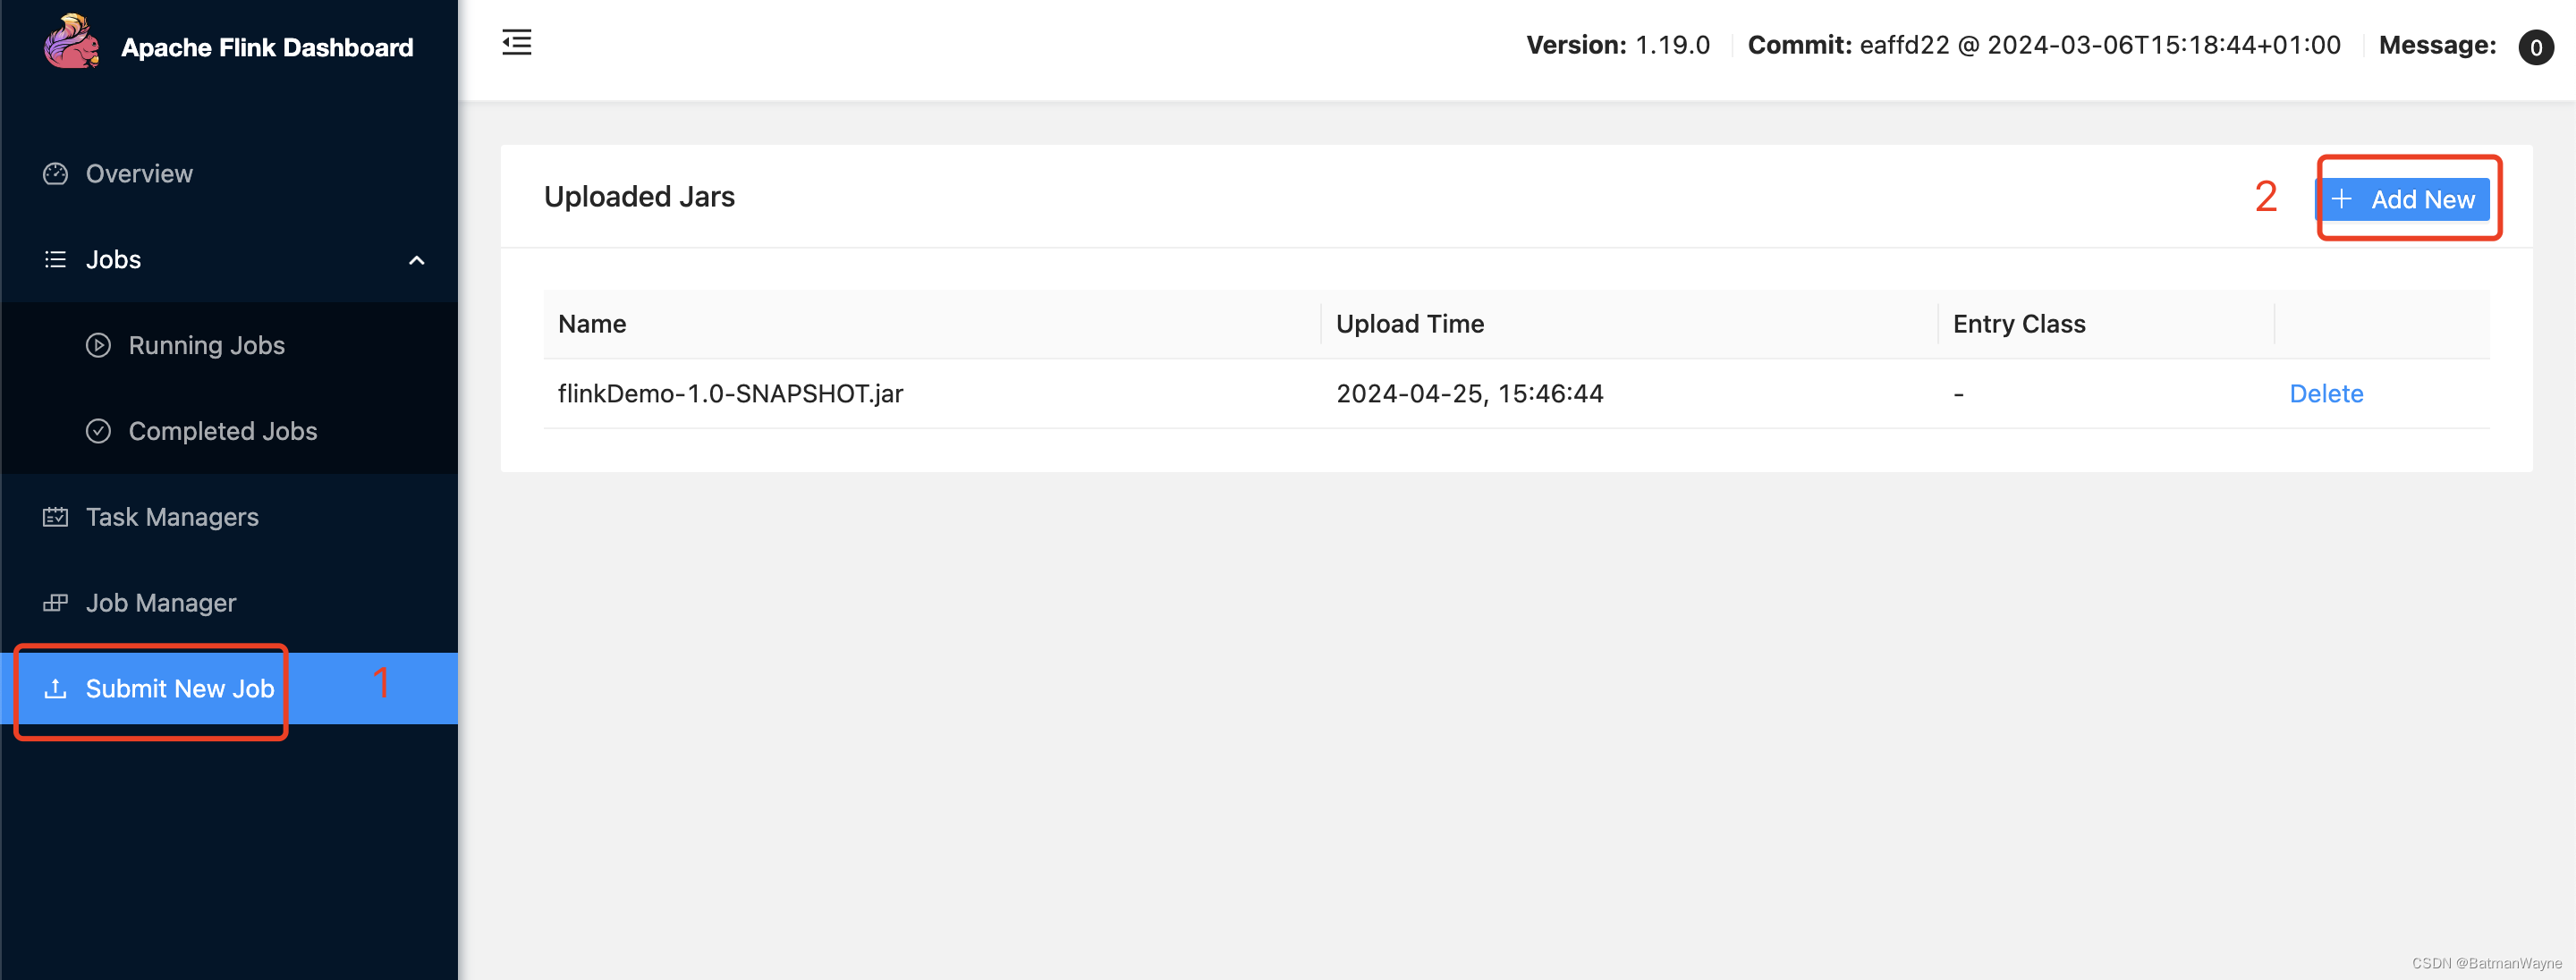Open the Message count badge showing 0
2576x980 pixels.
point(2535,47)
